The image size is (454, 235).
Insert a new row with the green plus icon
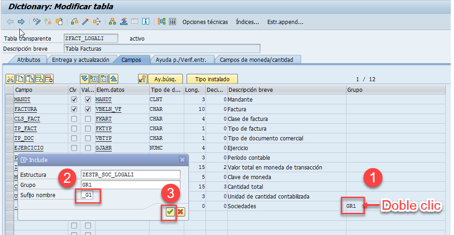pos(39,79)
